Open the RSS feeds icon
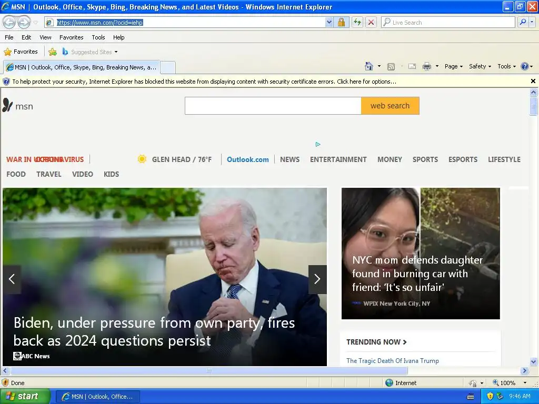Image resolution: width=539 pixels, height=404 pixels. pos(391,67)
